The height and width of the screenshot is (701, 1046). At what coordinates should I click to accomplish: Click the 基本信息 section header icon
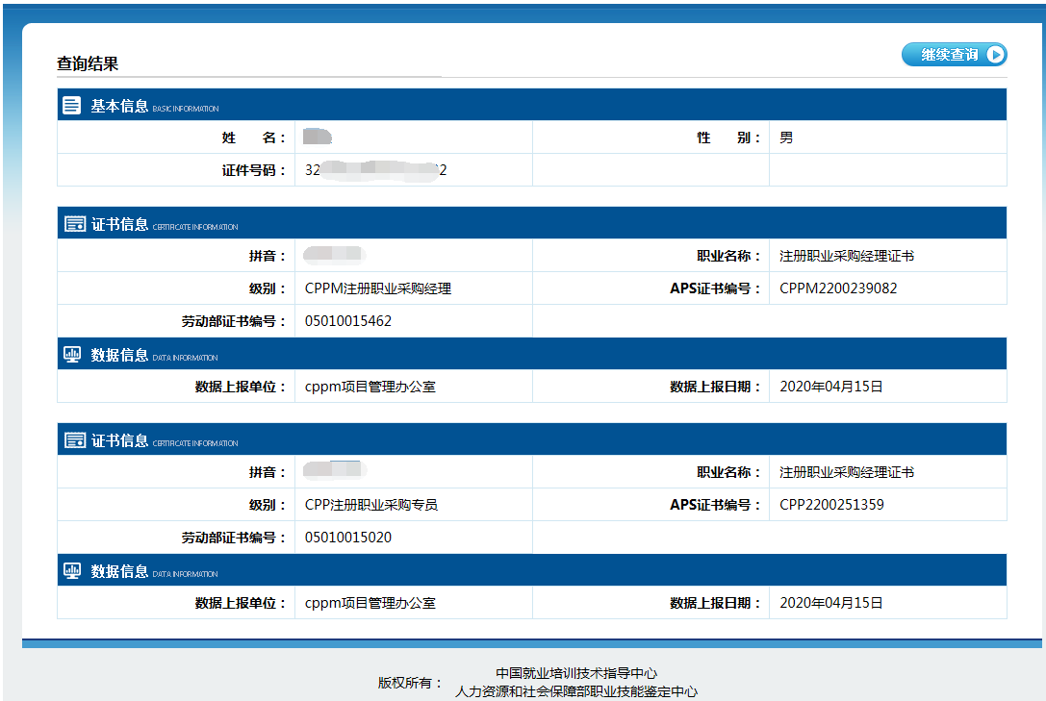pos(72,106)
